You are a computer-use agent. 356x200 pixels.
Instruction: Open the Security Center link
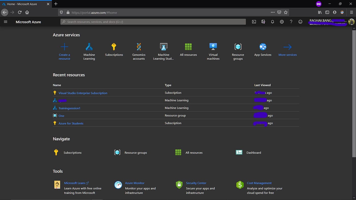pyautogui.click(x=196, y=183)
